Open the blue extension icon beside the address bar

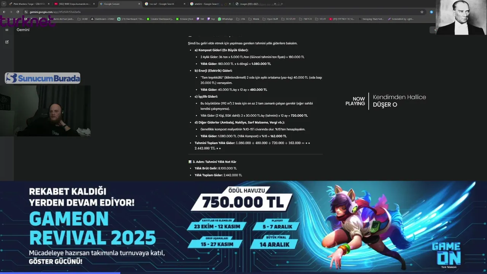pos(431,12)
